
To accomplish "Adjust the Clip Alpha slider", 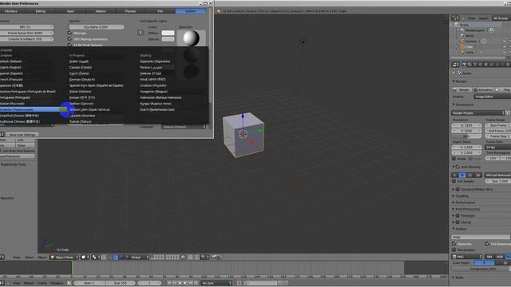I will 96,27.
